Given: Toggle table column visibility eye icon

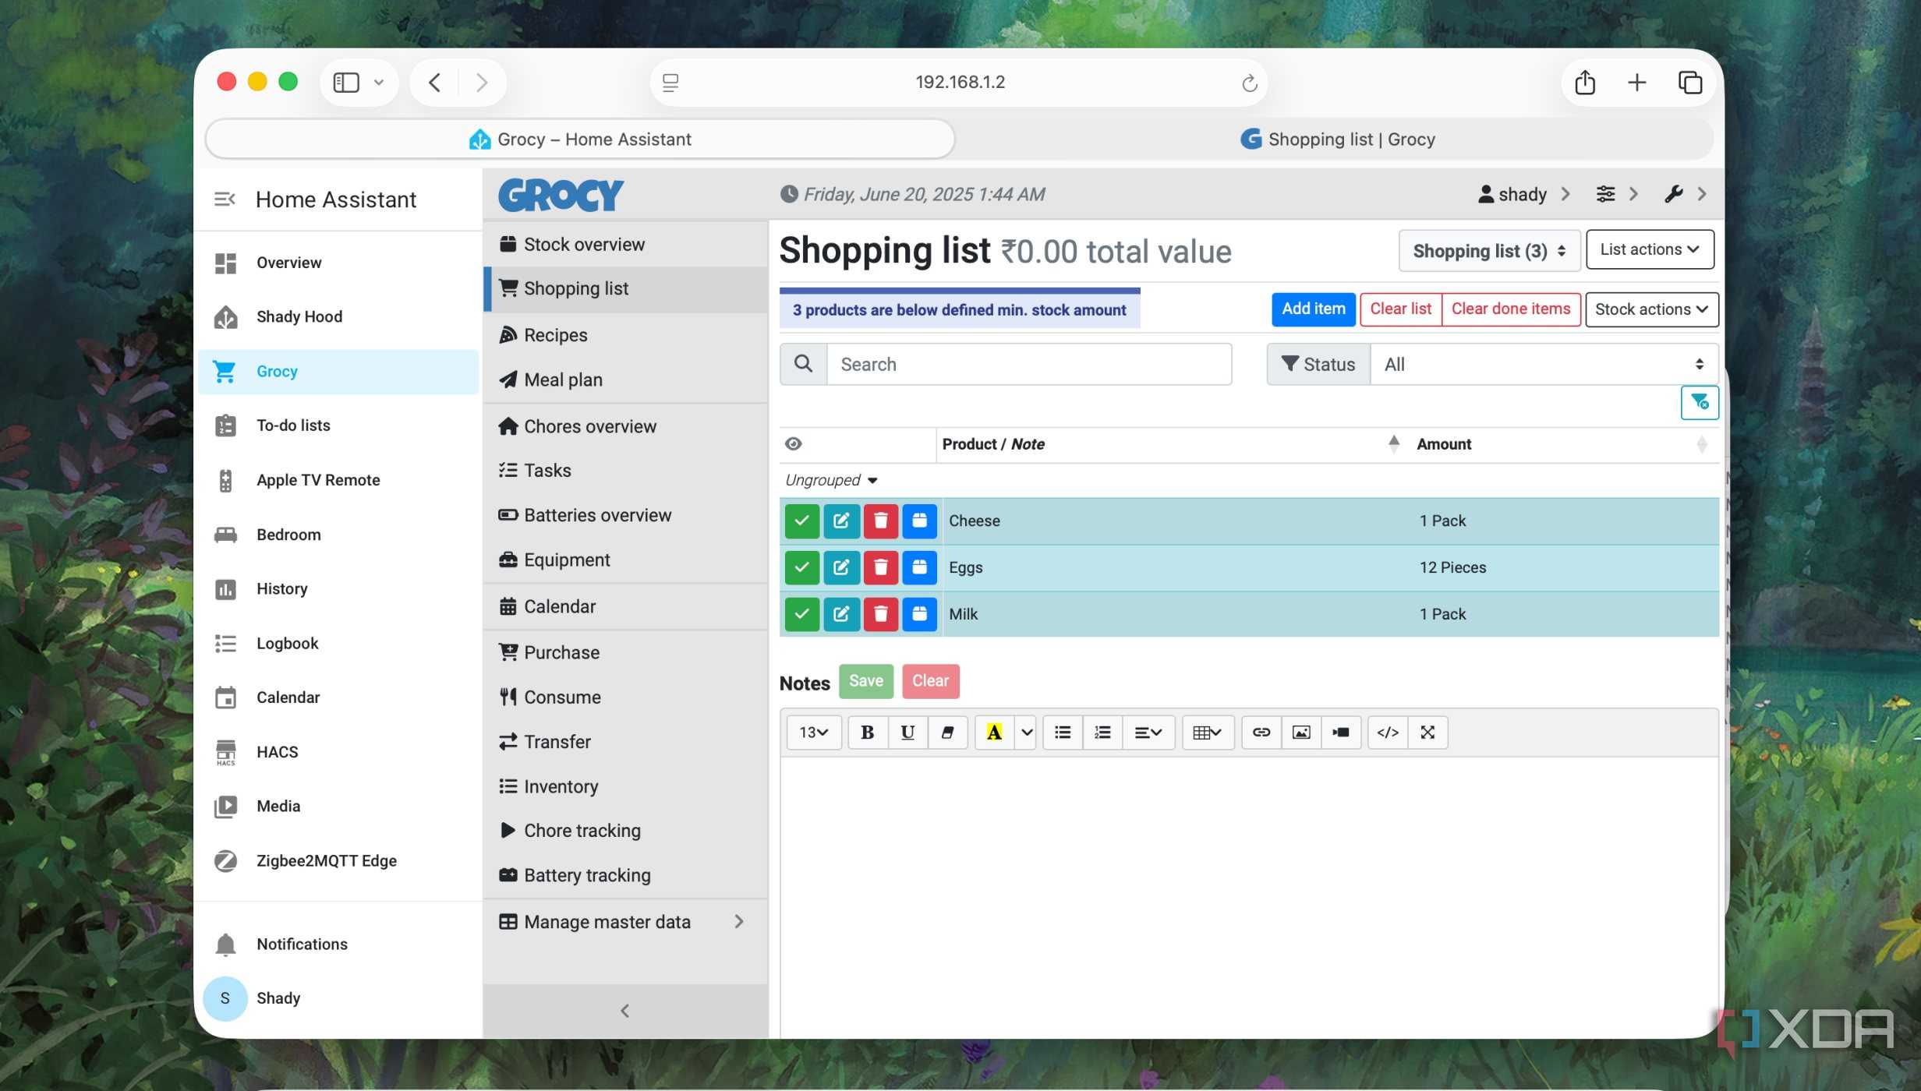Looking at the screenshot, I should 793,444.
